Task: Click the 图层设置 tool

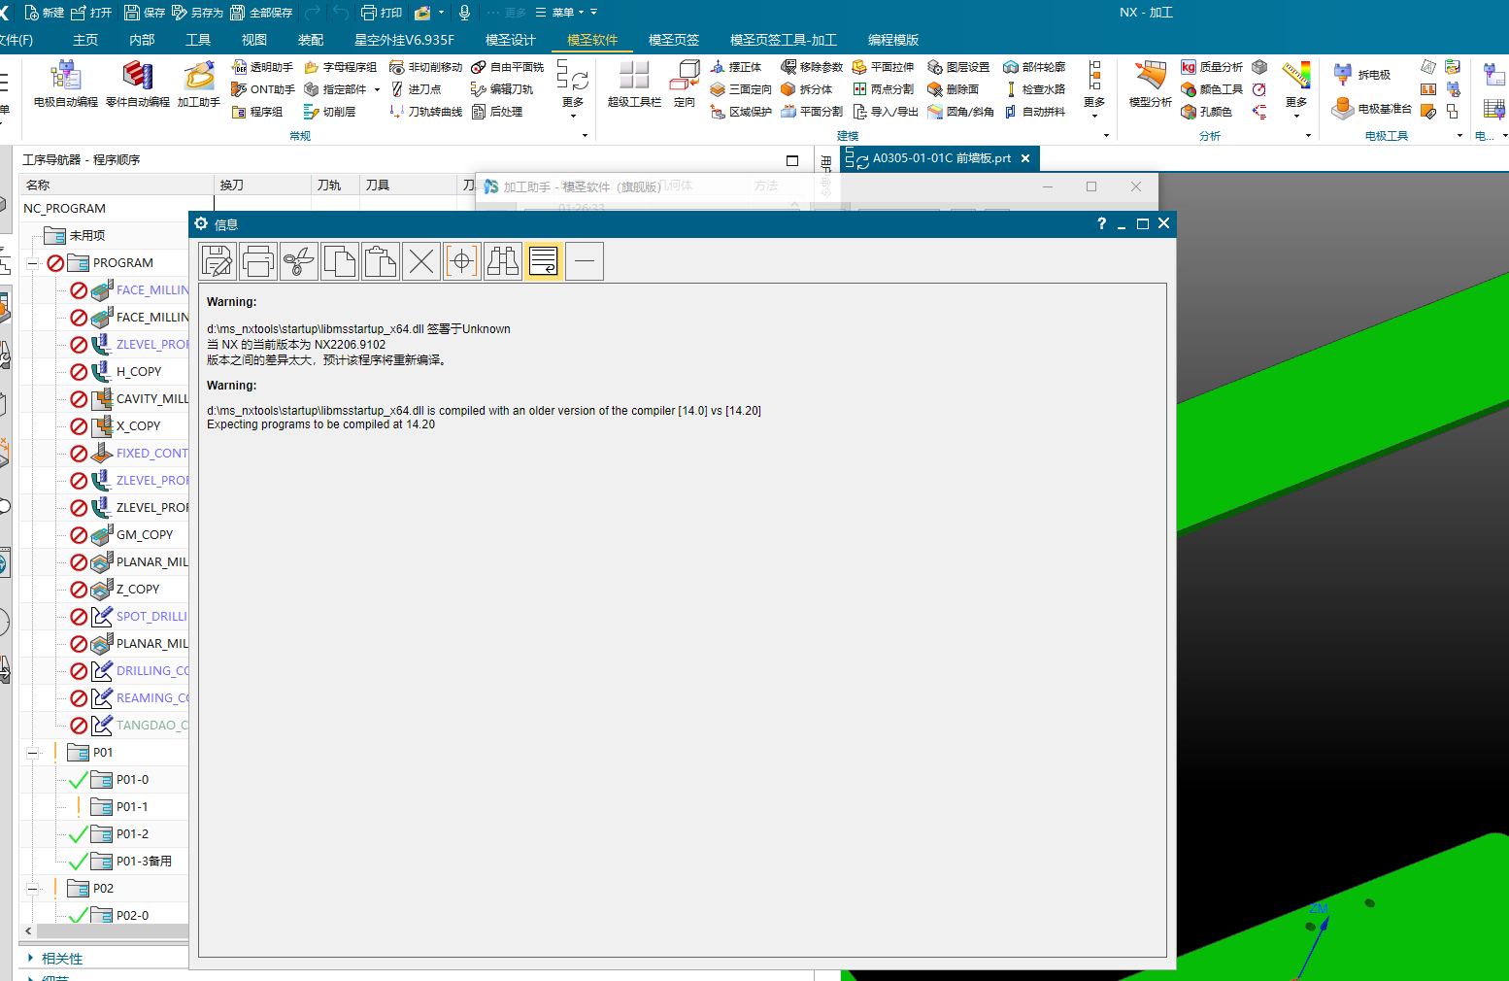Action: (958, 67)
